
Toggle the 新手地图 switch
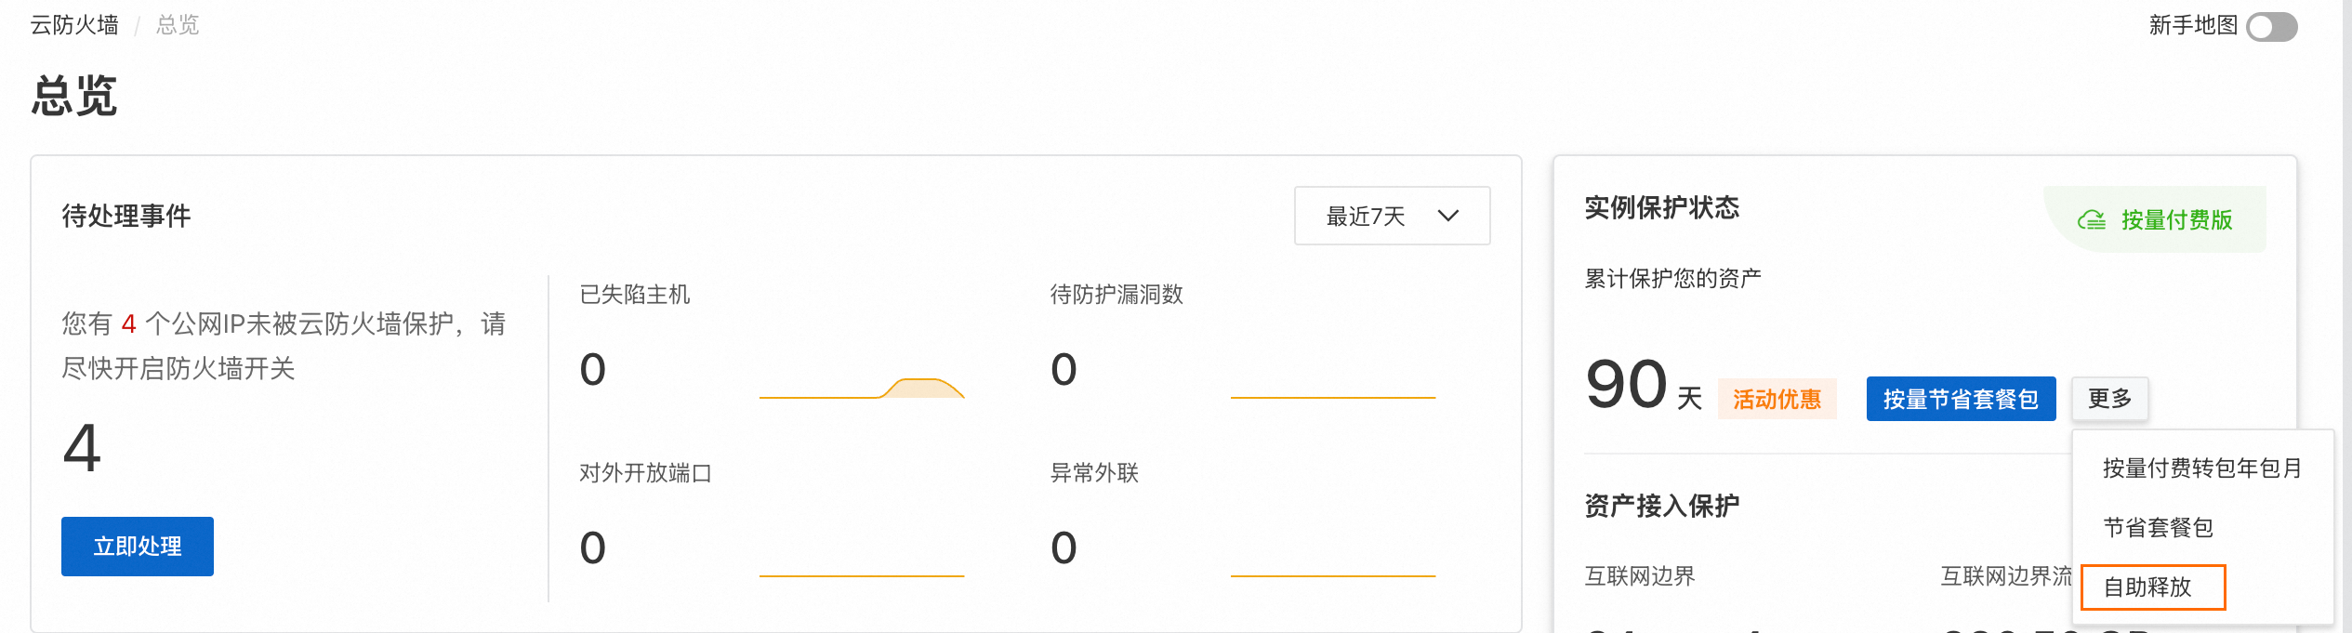(x=2271, y=26)
